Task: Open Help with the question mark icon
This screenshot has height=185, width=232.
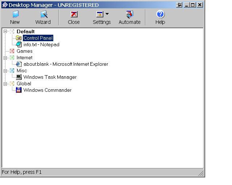Action: pyautogui.click(x=160, y=14)
